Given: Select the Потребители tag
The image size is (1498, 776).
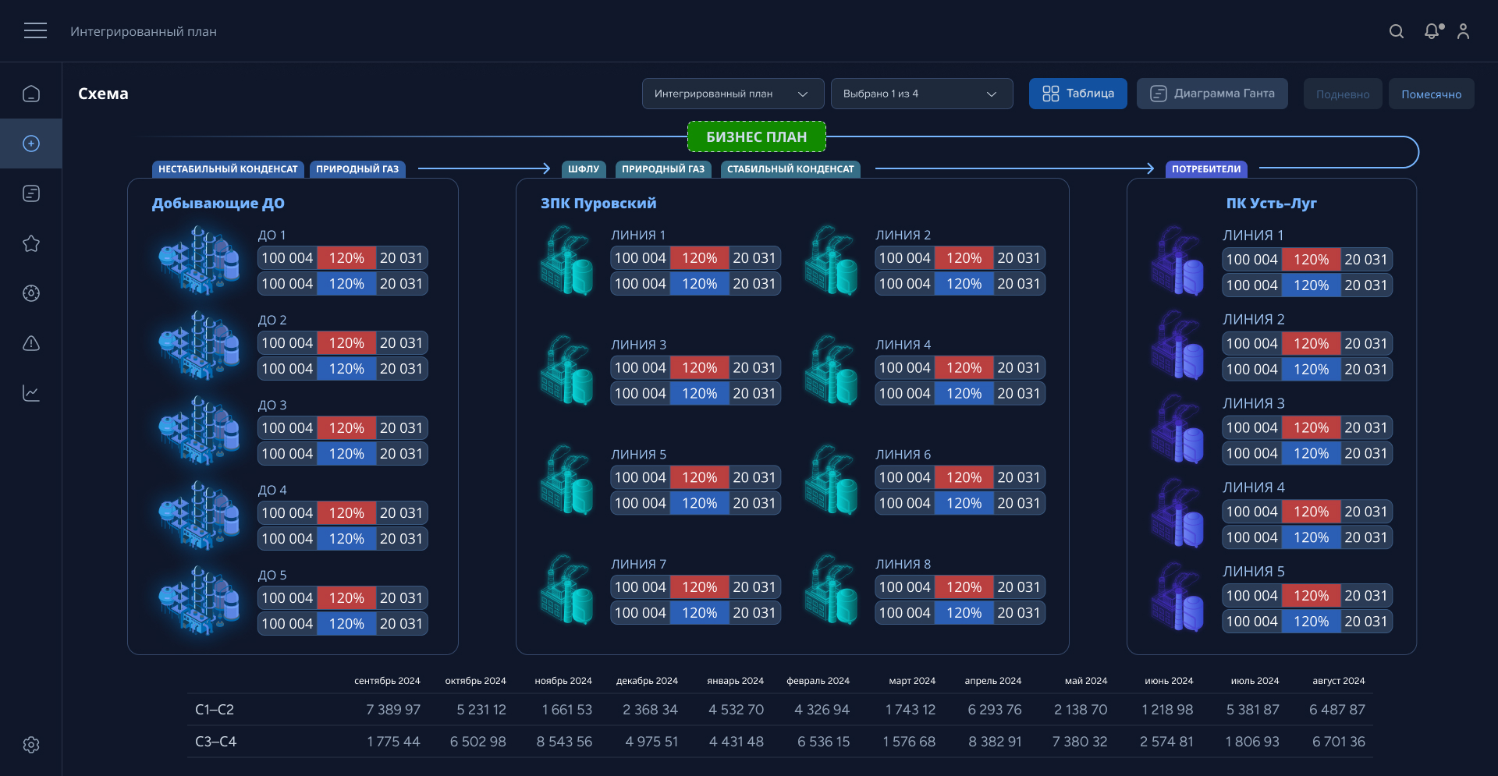Looking at the screenshot, I should point(1205,168).
